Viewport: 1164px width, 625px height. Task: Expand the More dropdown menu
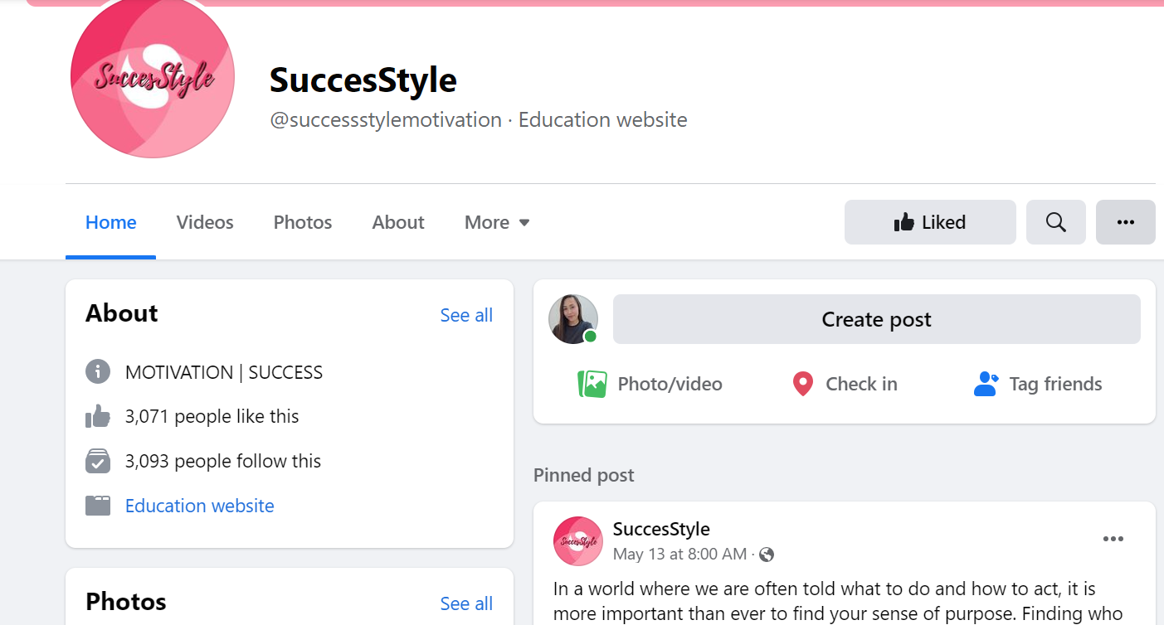497,222
